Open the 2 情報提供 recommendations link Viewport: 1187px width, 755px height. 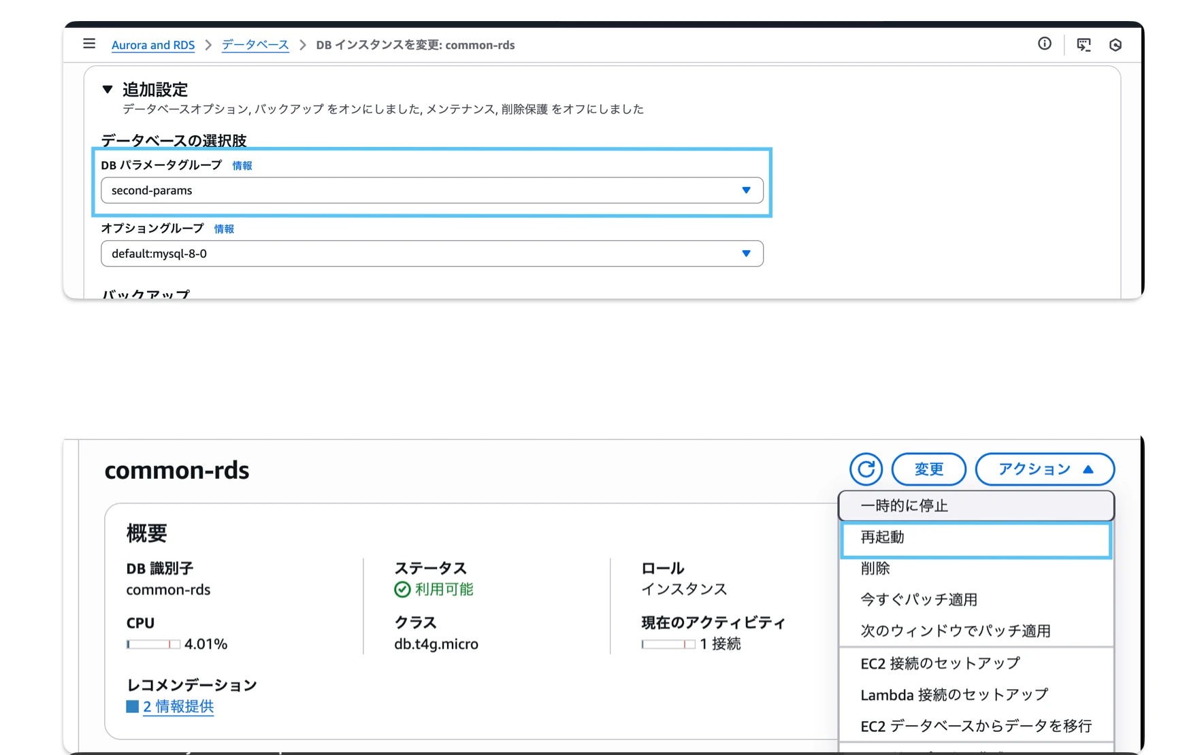(x=178, y=707)
